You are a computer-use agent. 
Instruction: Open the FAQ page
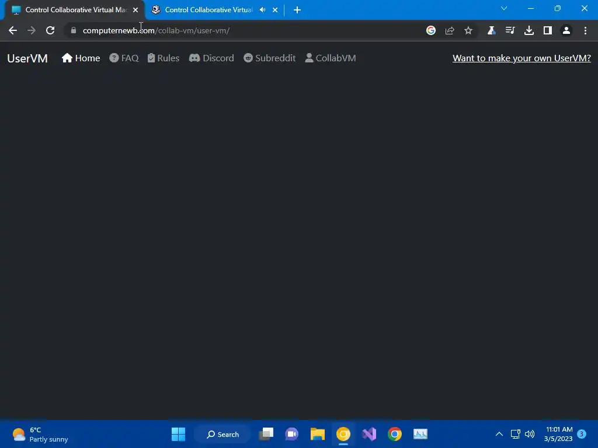124,58
